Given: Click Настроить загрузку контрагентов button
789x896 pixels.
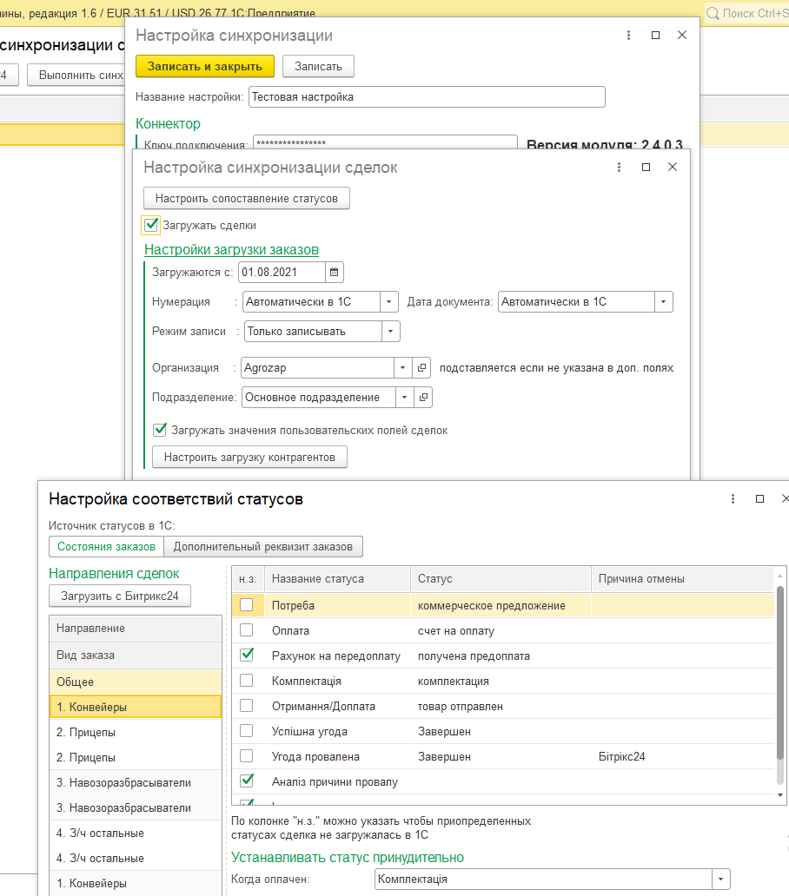Looking at the screenshot, I should [x=249, y=458].
